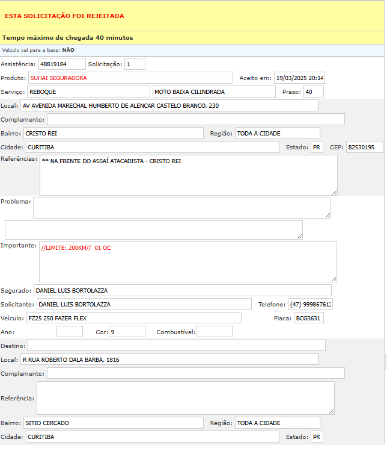Click the Região field next to SITIO CERCADO
This screenshot has width=387, height=454.
pos(278,423)
